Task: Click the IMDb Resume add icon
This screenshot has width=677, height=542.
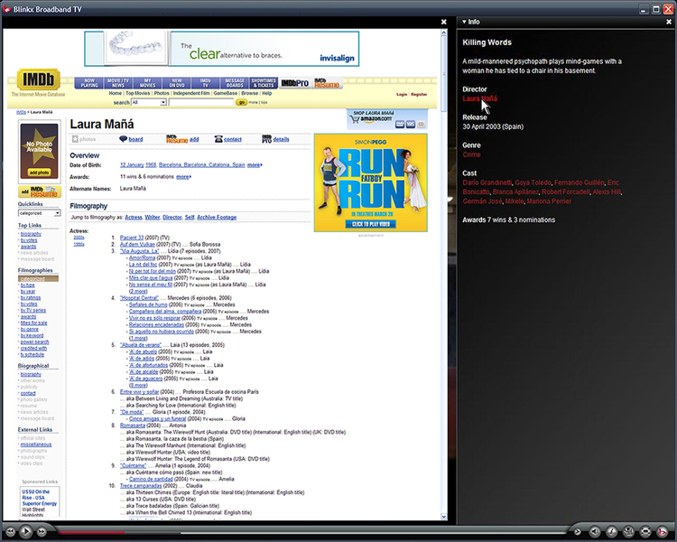Action: click(x=178, y=139)
